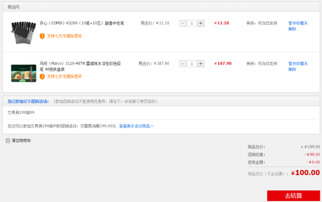Move Marco pencils to favorites via 暂存收藏夹

(x=298, y=63)
